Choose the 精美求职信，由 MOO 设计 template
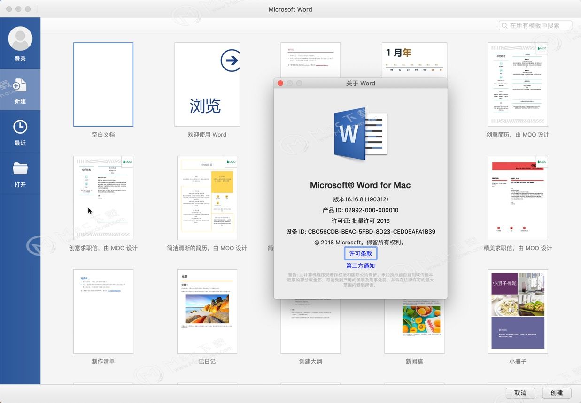The height and width of the screenshot is (403, 581). pyautogui.click(x=518, y=198)
